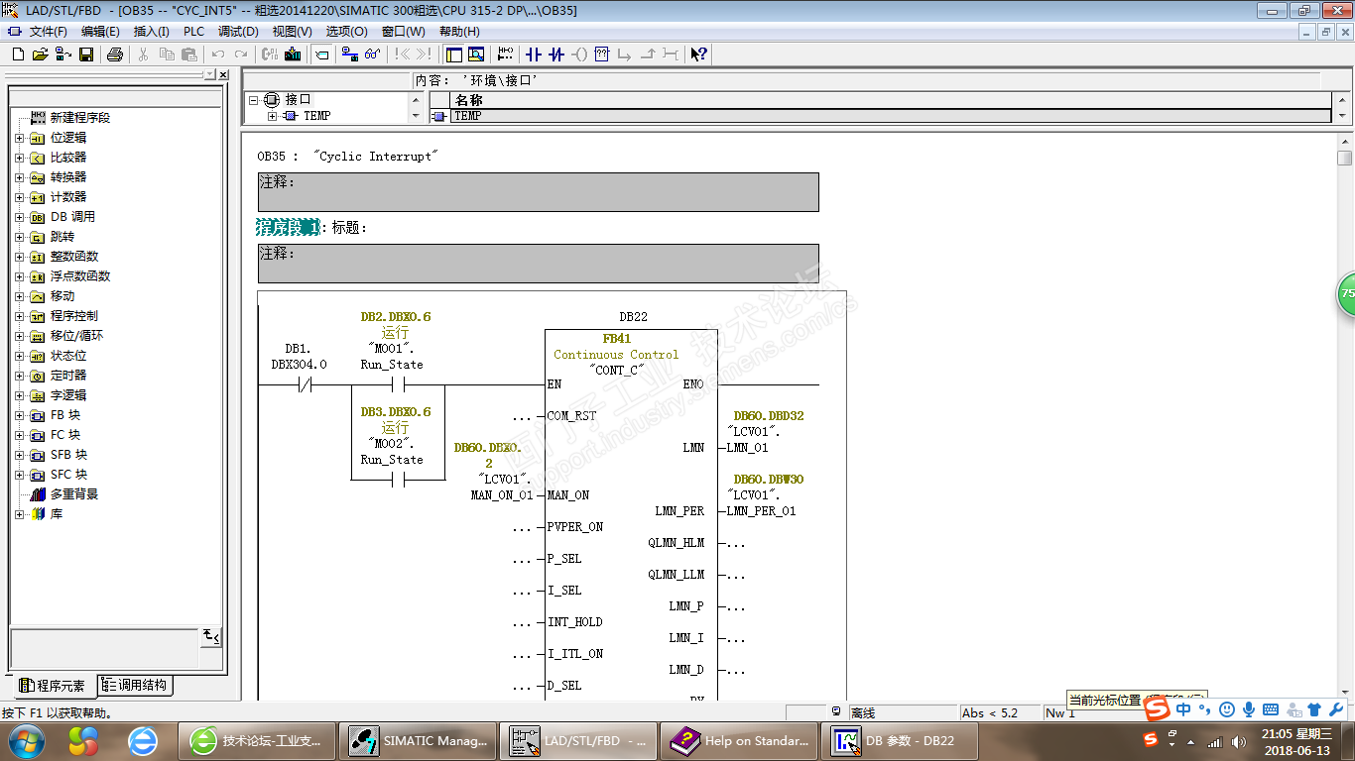This screenshot has height=761, width=1355.
Task: Open the Windows Start menu
Action: tap(26, 740)
